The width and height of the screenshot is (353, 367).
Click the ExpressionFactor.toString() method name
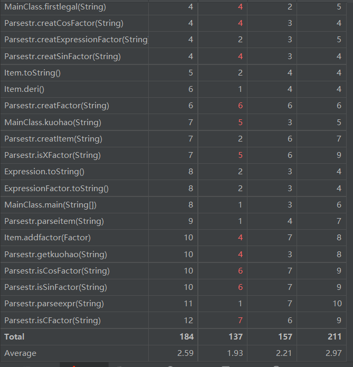pyautogui.click(x=56, y=189)
